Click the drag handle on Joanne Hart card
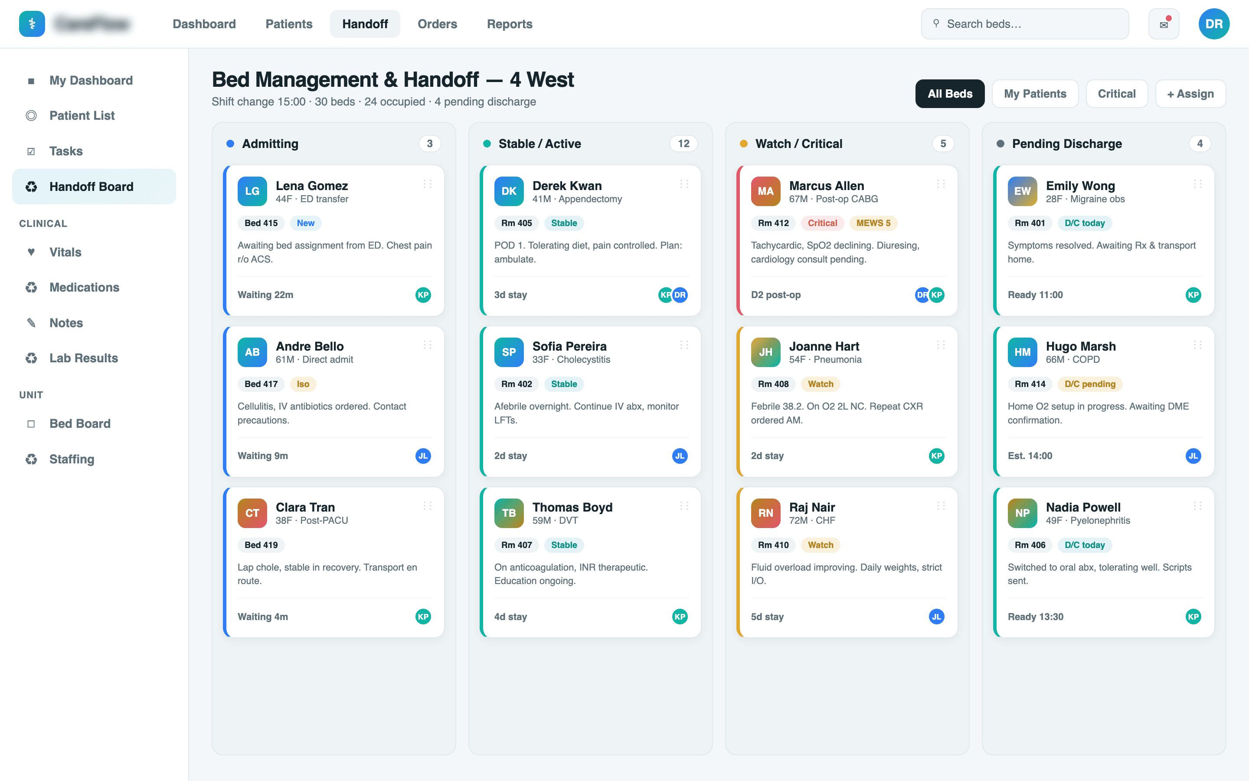 pyautogui.click(x=941, y=345)
